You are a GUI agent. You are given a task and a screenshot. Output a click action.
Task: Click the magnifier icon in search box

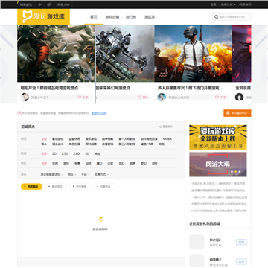[217, 17]
